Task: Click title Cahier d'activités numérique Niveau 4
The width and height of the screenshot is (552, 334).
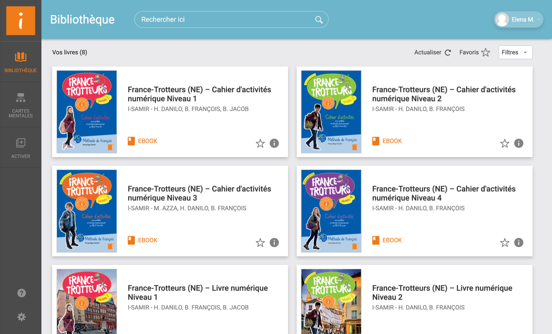Action: tap(444, 193)
